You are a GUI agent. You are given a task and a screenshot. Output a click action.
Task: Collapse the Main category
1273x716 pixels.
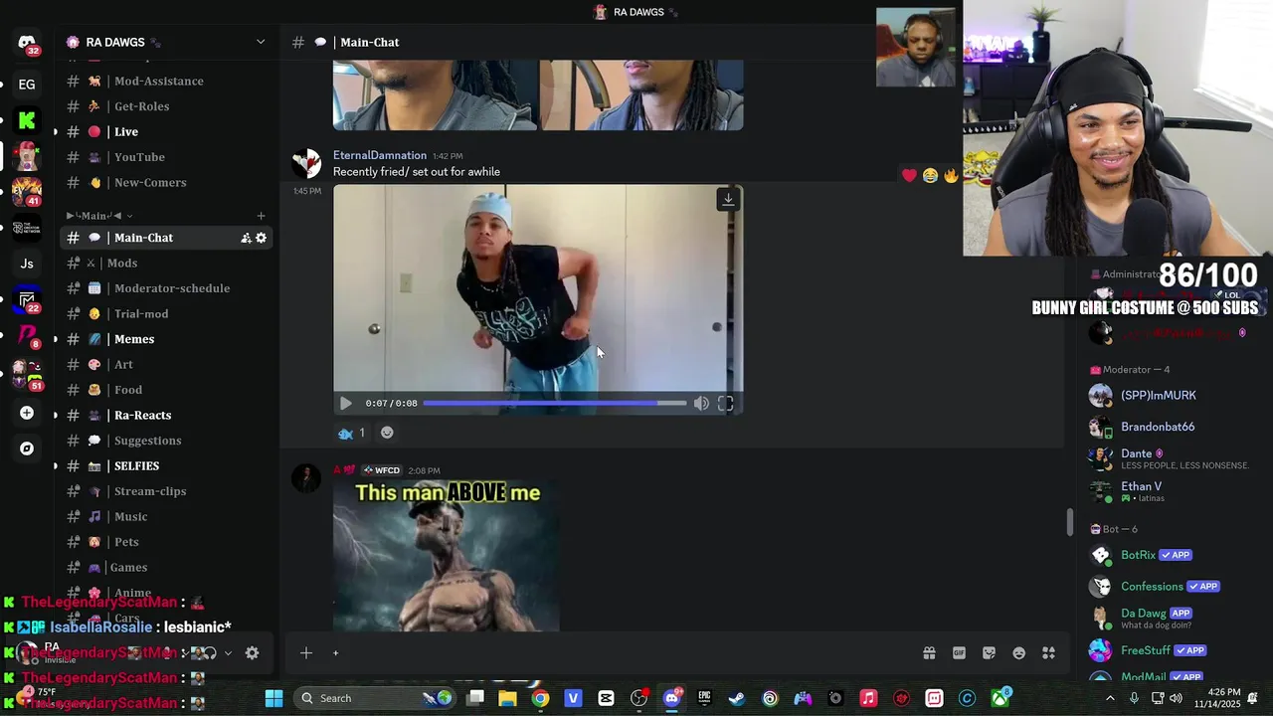(99, 216)
